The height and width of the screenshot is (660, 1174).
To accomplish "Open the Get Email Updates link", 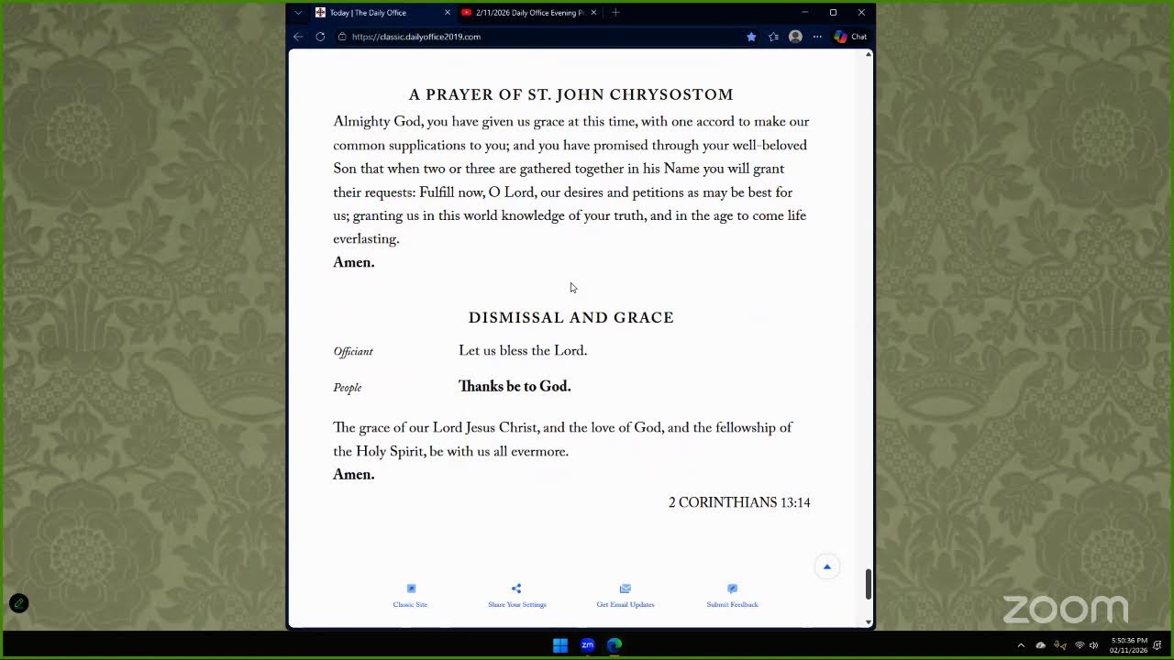I will [626, 605].
